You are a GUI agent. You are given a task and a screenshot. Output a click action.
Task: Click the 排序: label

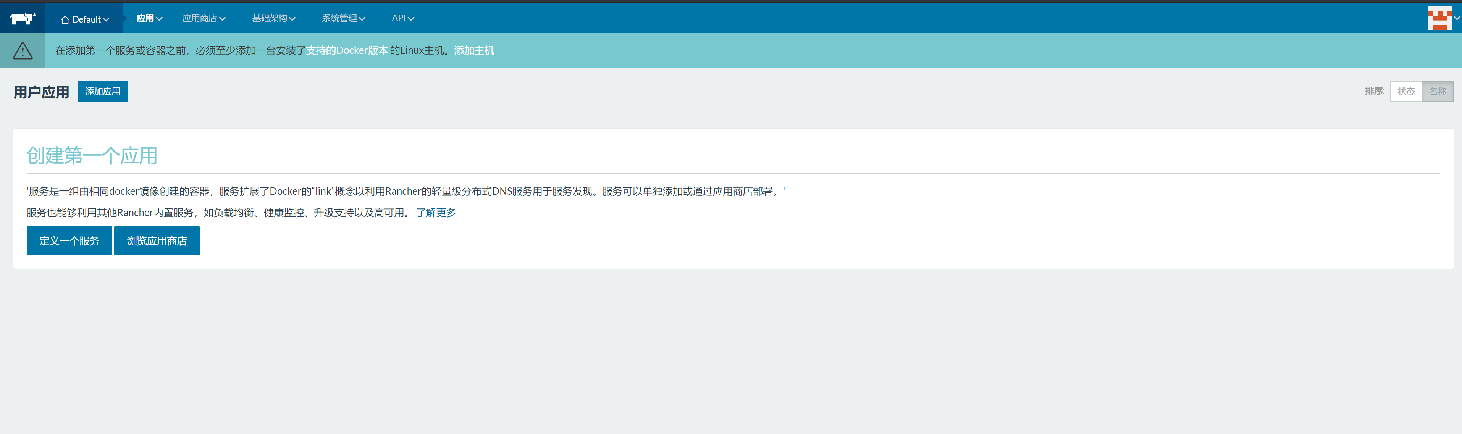[1375, 91]
